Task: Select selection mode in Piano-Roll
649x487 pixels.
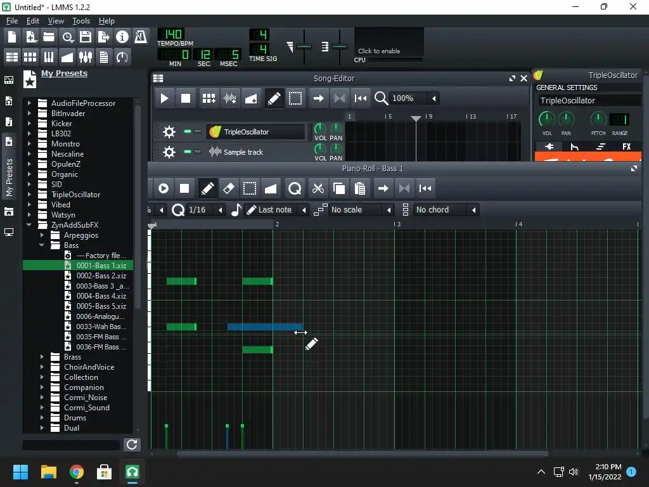Action: [x=250, y=188]
